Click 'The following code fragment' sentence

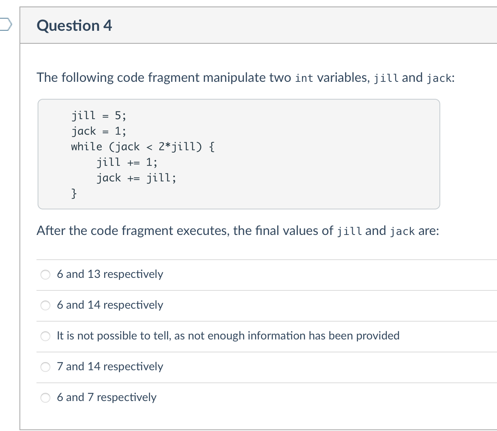[246, 77]
